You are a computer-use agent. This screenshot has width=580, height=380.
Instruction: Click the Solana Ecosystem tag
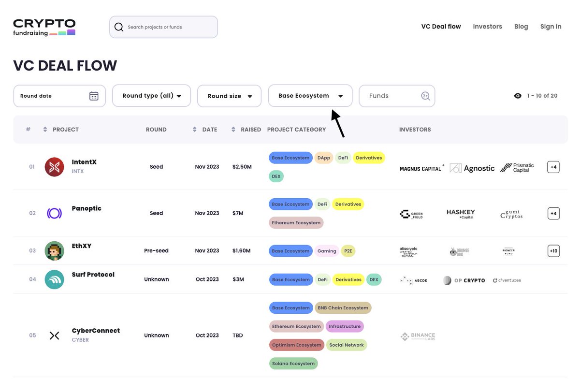point(293,364)
